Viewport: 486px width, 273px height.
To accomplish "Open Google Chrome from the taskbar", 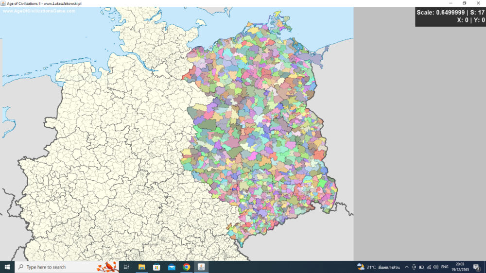I will 186,267.
